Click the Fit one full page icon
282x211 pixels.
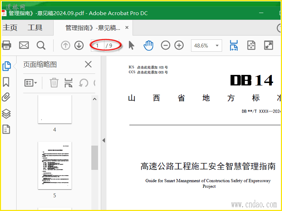(251, 45)
